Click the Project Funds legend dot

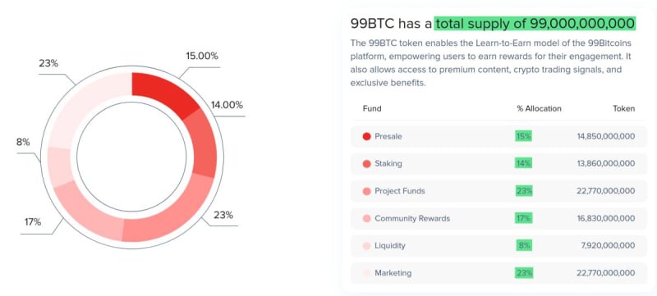click(366, 191)
